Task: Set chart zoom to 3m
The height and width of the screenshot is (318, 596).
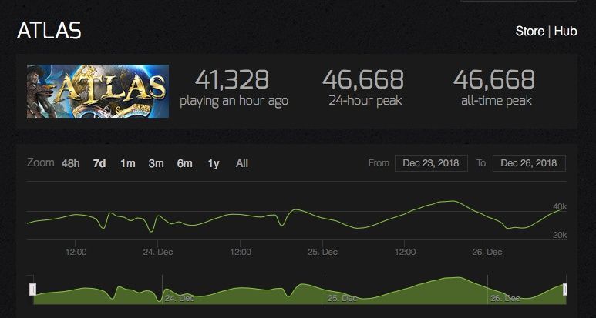Action: [x=157, y=163]
